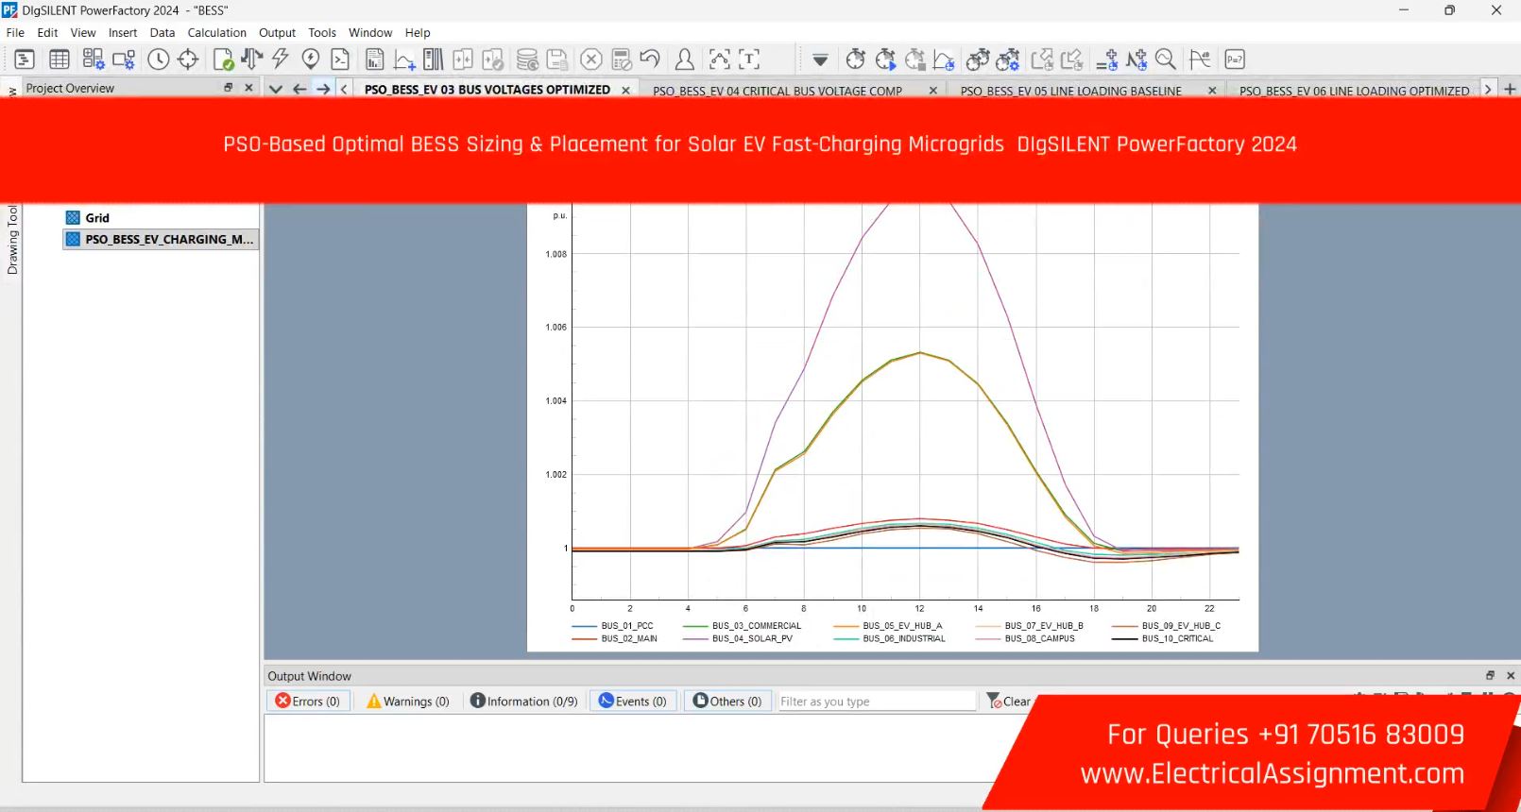Toggle the Events (0) output filter

pyautogui.click(x=633, y=701)
